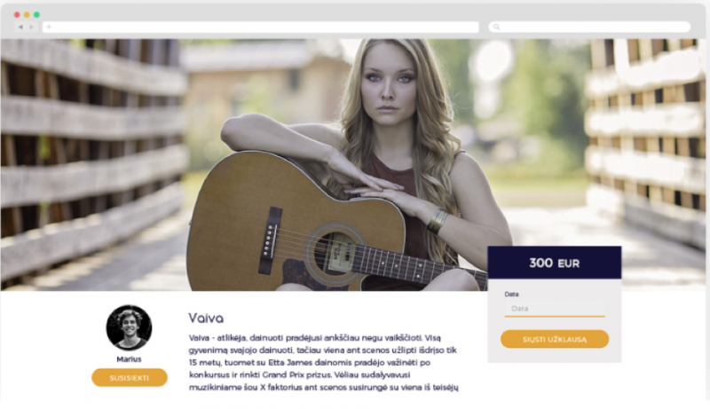Maximize the window using the green dot
The height and width of the screenshot is (409, 710).
pos(36,15)
